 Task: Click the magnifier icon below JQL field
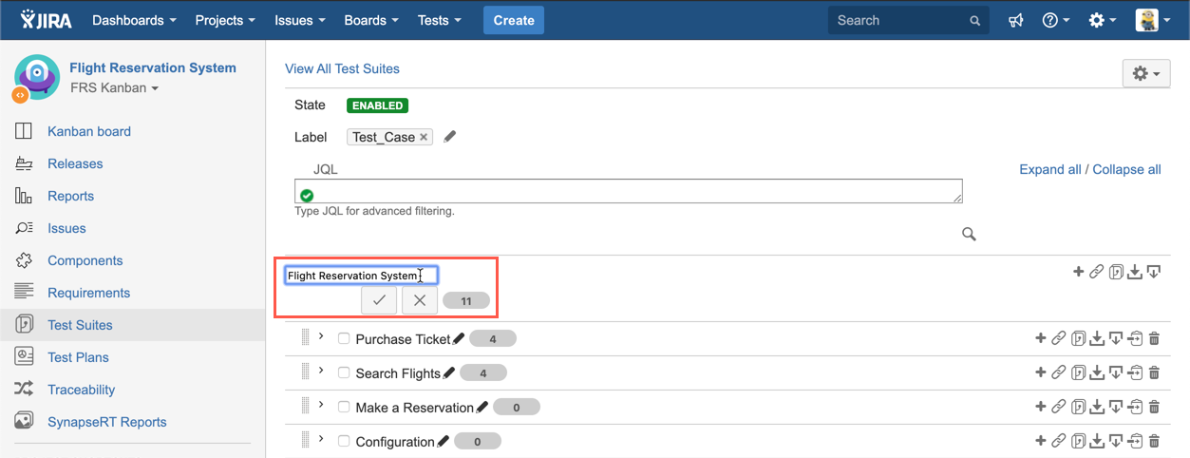(969, 234)
